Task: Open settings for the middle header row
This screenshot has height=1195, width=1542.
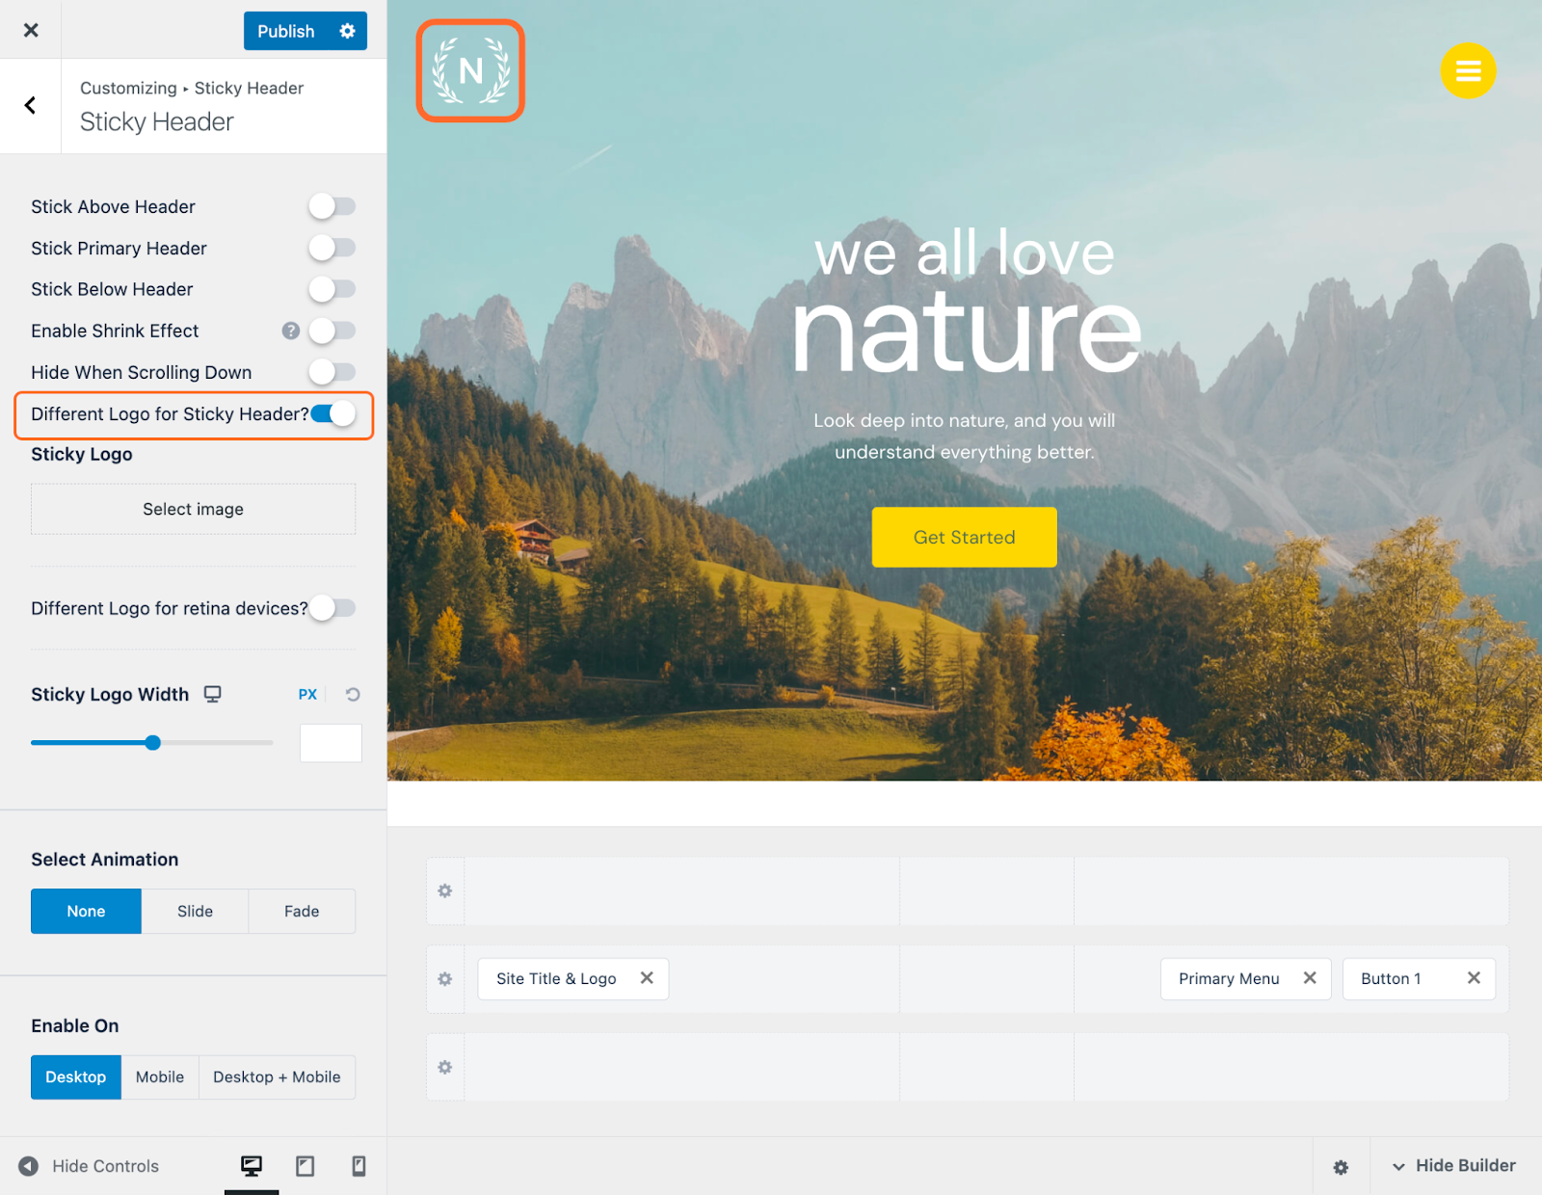Action: 444,979
